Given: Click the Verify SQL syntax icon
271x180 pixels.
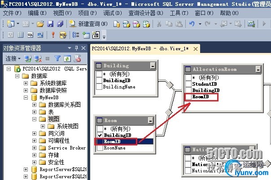Looking at the screenshot, I should [x=63, y=35].
